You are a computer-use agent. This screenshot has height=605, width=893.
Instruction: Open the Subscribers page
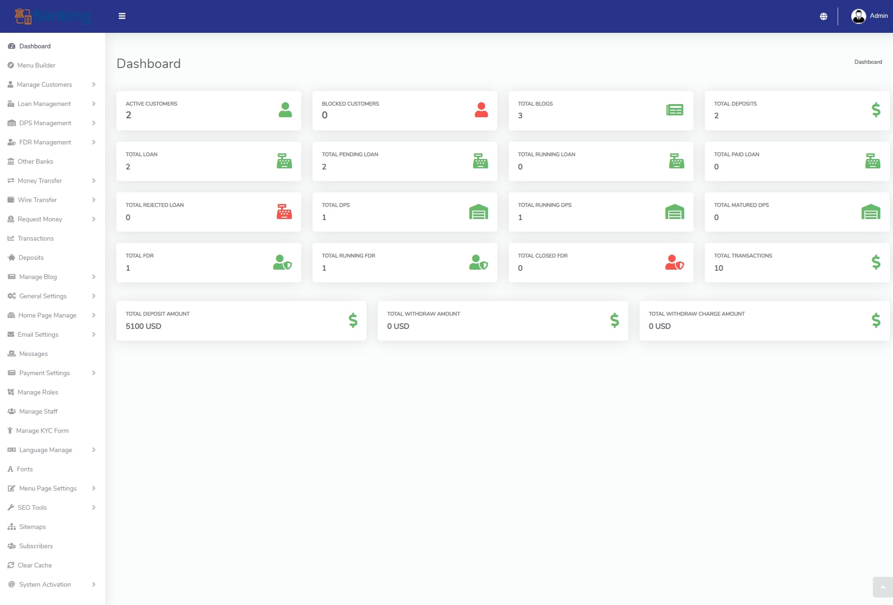[36, 546]
